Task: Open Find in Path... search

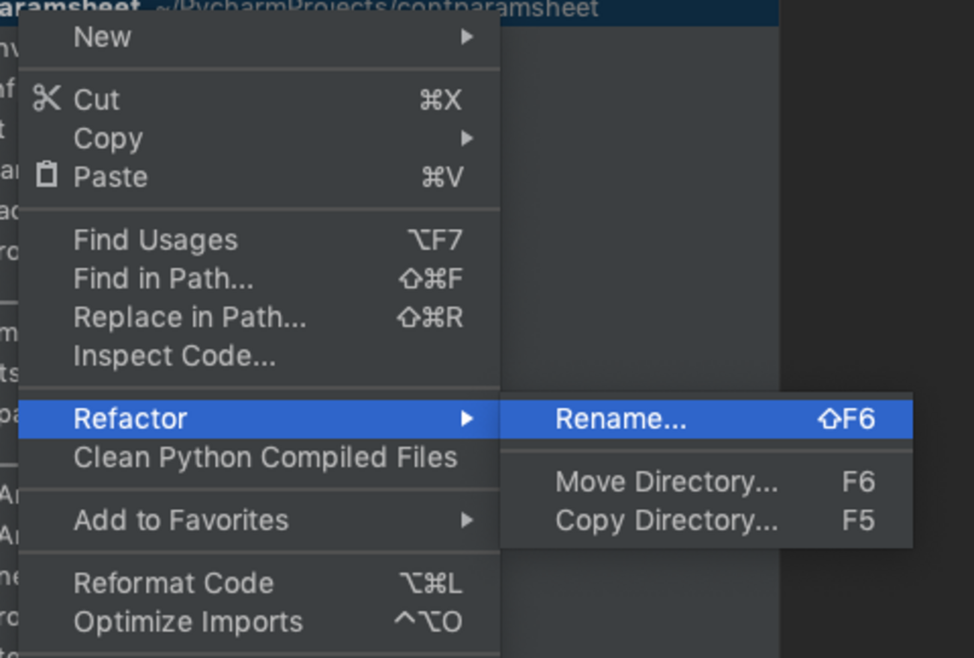Action: 163,279
